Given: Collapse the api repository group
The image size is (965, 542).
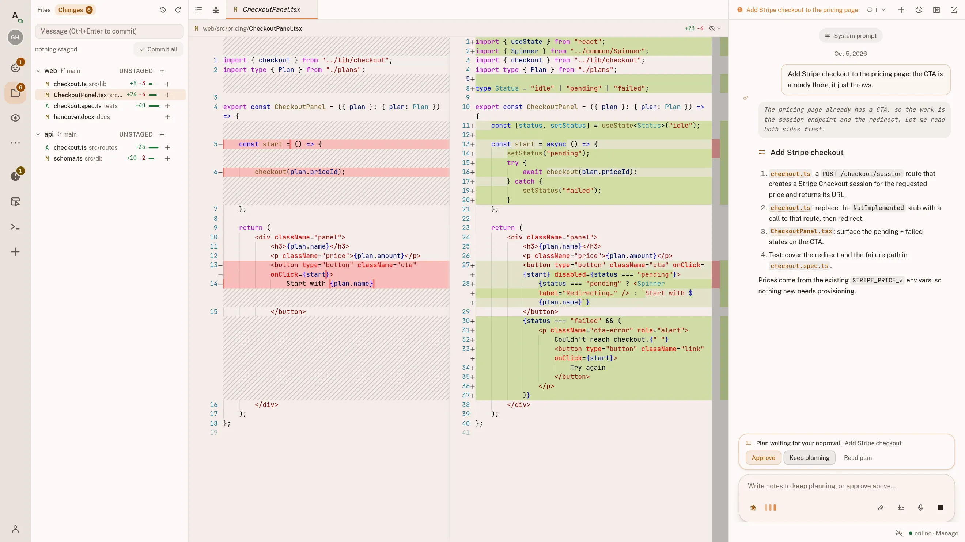Looking at the screenshot, I should click(x=38, y=134).
